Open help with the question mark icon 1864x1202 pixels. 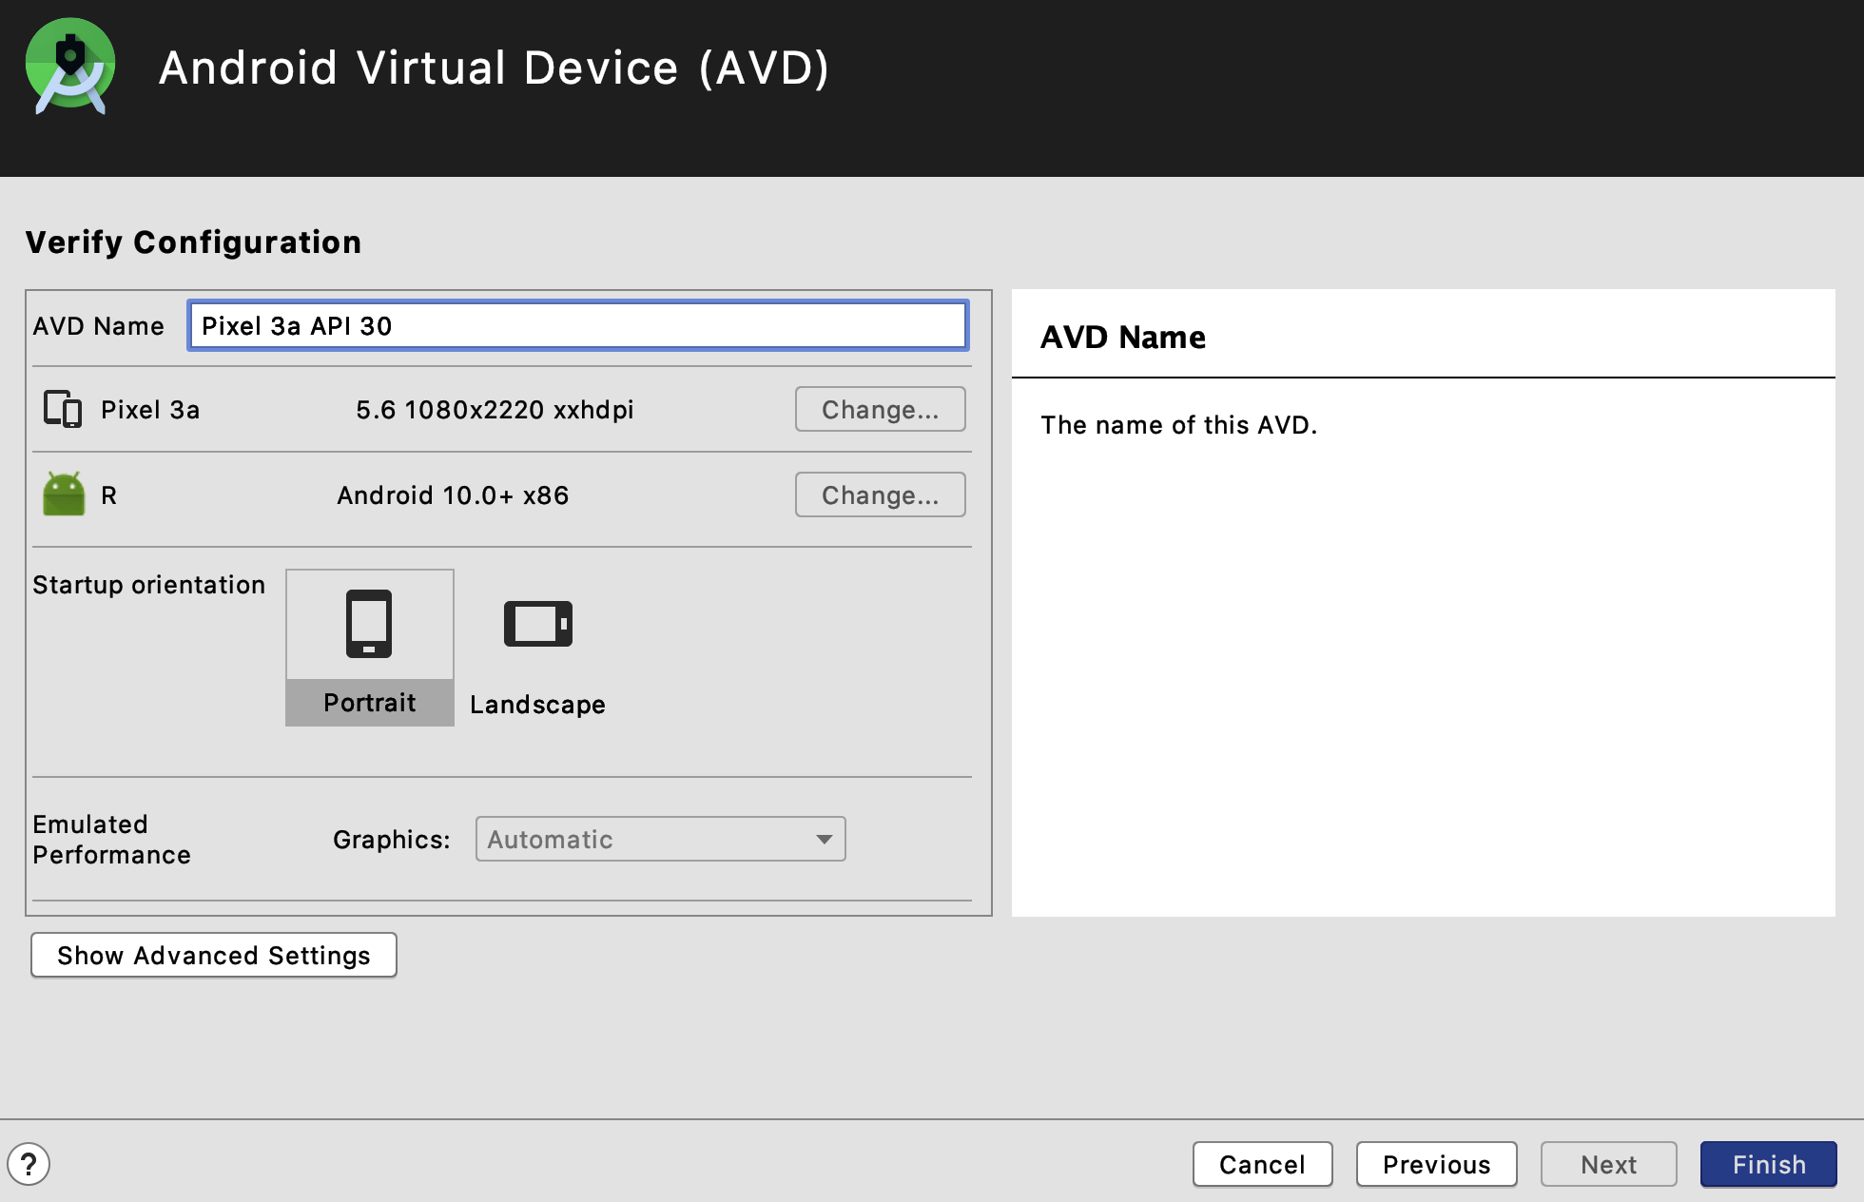point(29,1164)
